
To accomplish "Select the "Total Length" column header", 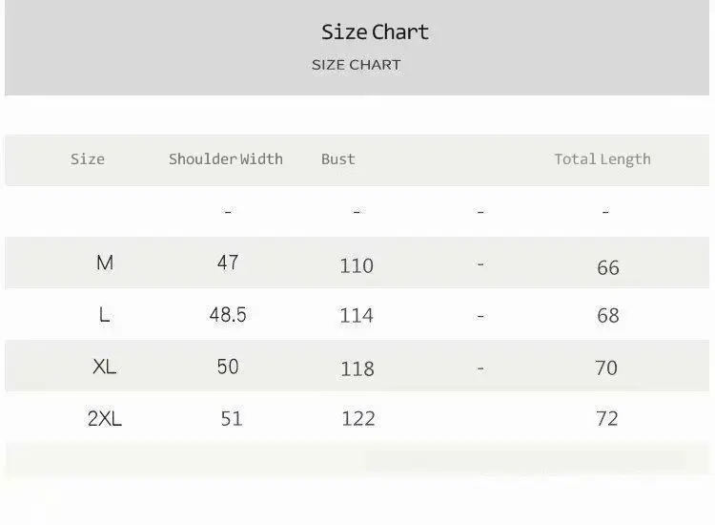I will click(603, 159).
